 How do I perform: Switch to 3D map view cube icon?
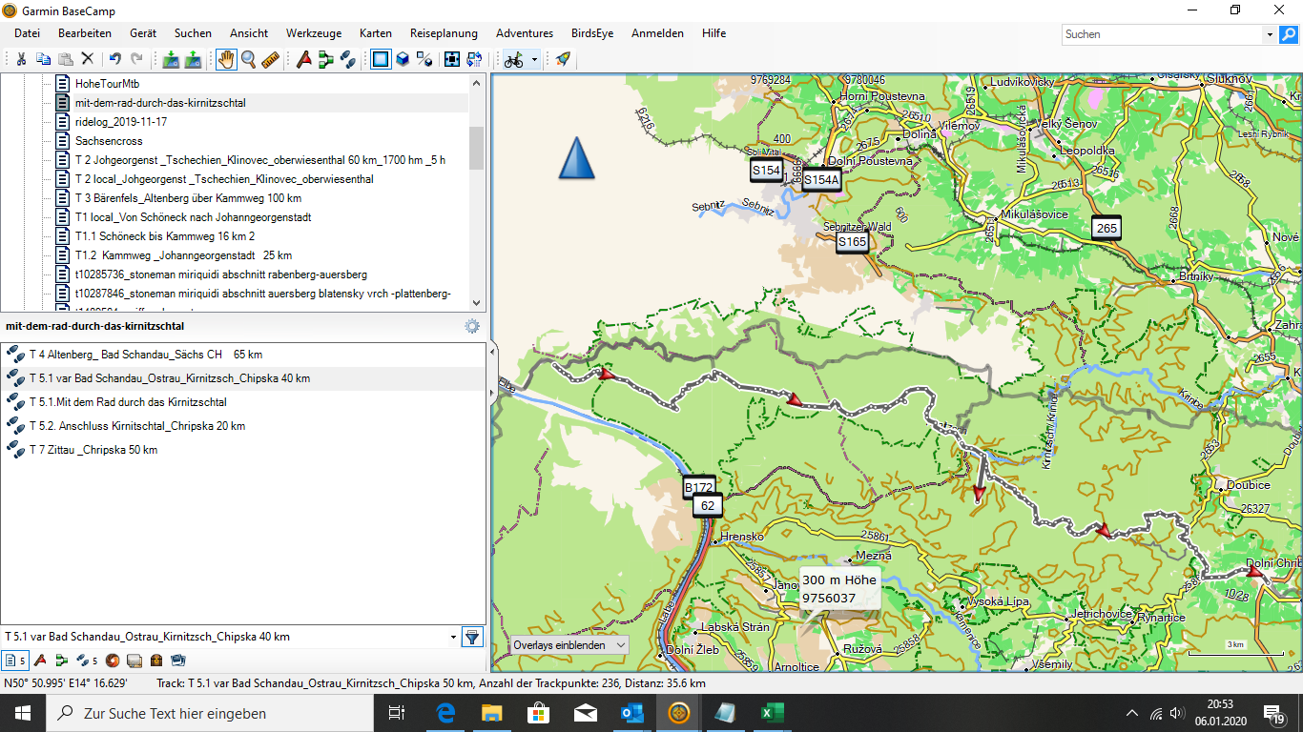403,59
